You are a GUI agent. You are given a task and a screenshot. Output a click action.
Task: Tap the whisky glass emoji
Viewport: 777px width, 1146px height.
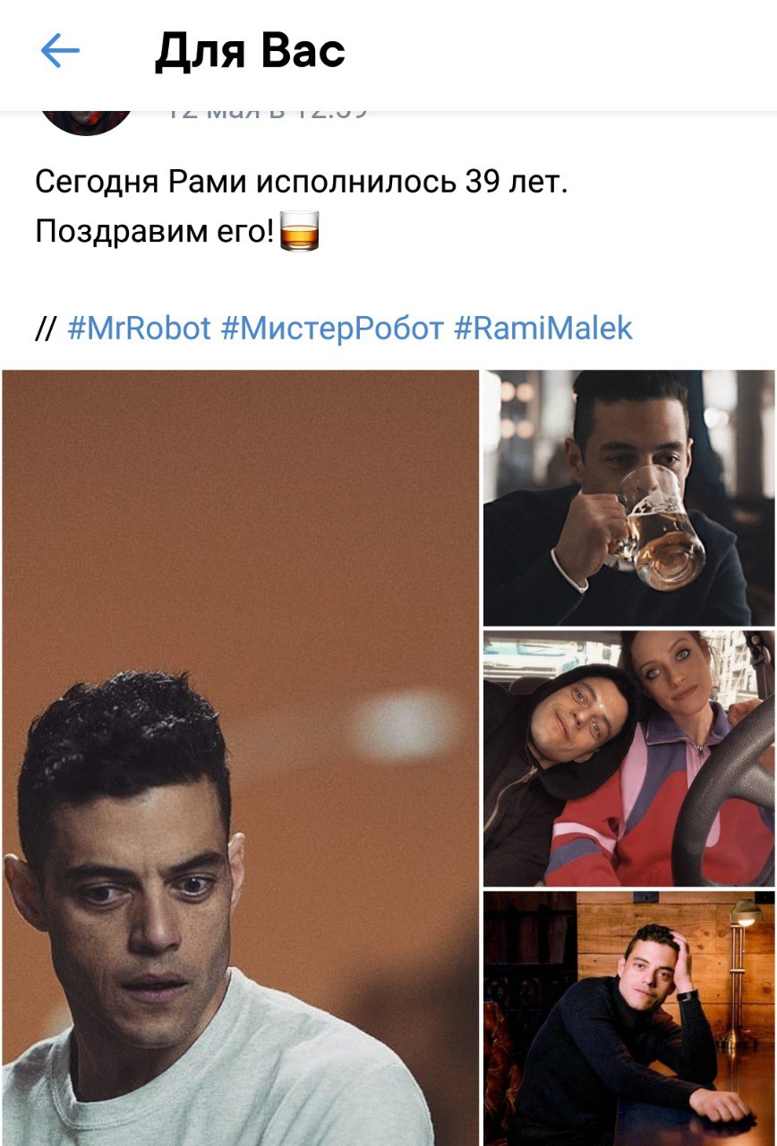[x=300, y=231]
